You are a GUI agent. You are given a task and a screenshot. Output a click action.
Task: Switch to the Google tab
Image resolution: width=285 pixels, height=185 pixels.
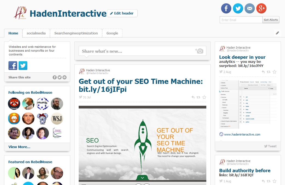coord(112,33)
